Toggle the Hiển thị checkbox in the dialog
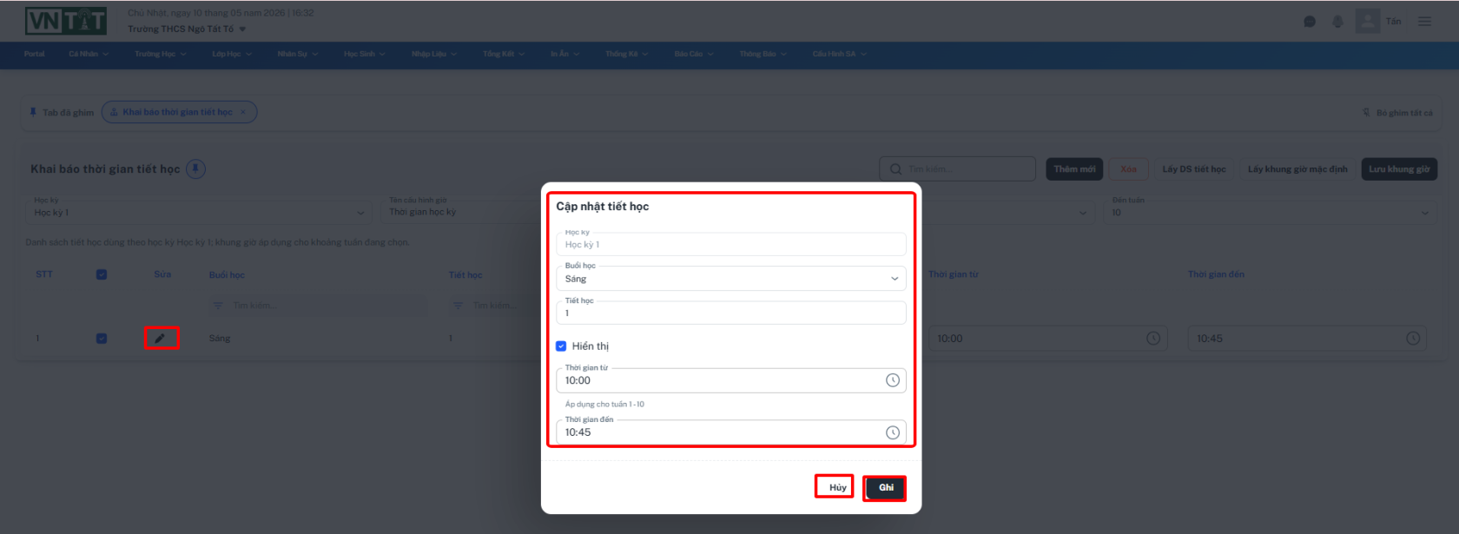Viewport: 1459px width, 534px height. (561, 346)
